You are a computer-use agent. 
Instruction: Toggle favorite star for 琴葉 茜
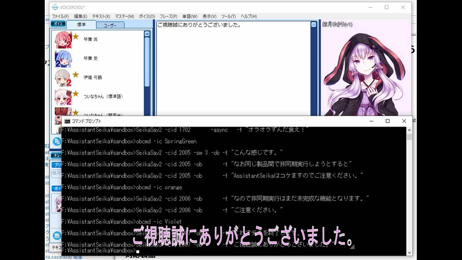point(76,36)
